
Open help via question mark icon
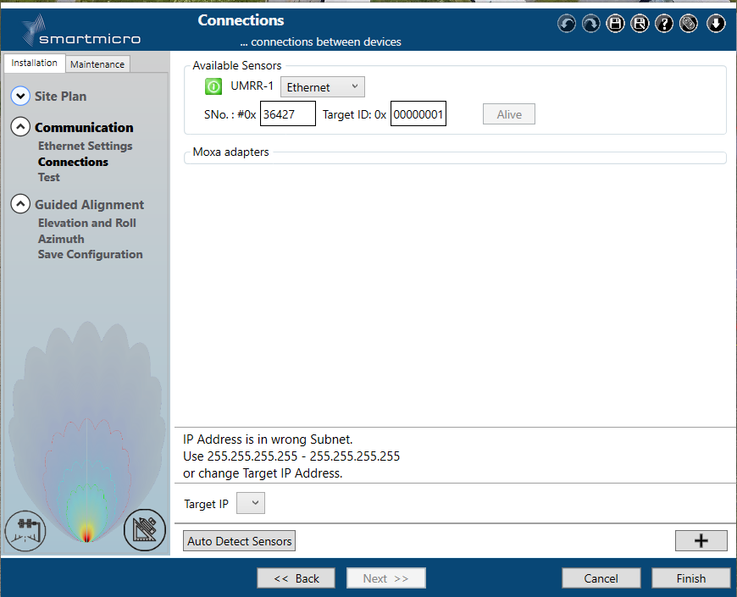coord(664,24)
